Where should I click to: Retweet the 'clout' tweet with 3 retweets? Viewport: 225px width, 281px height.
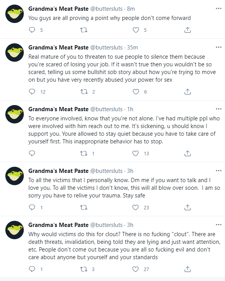[x=84, y=269]
